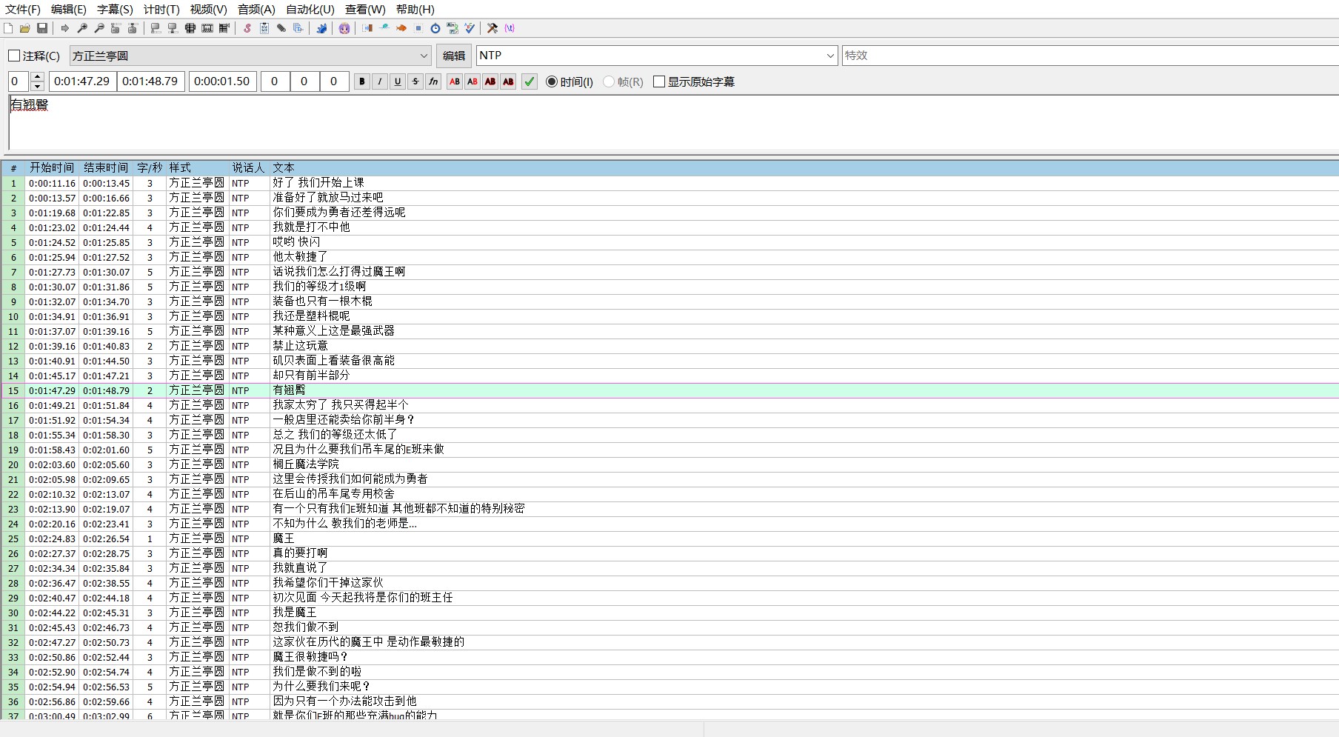The height and width of the screenshot is (737, 1339).
Task: Click the New subtitles file icon
Action: [x=7, y=28]
